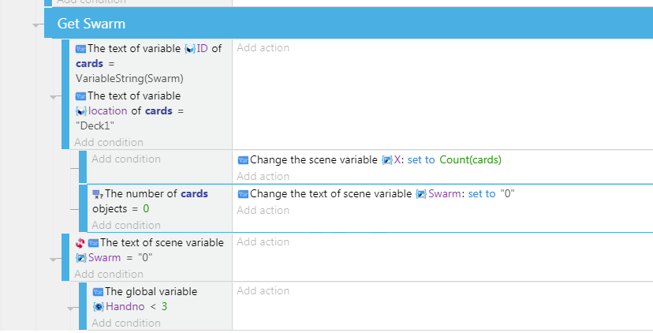Collapse the Swarm = "0" event's sub-events

tap(54, 258)
